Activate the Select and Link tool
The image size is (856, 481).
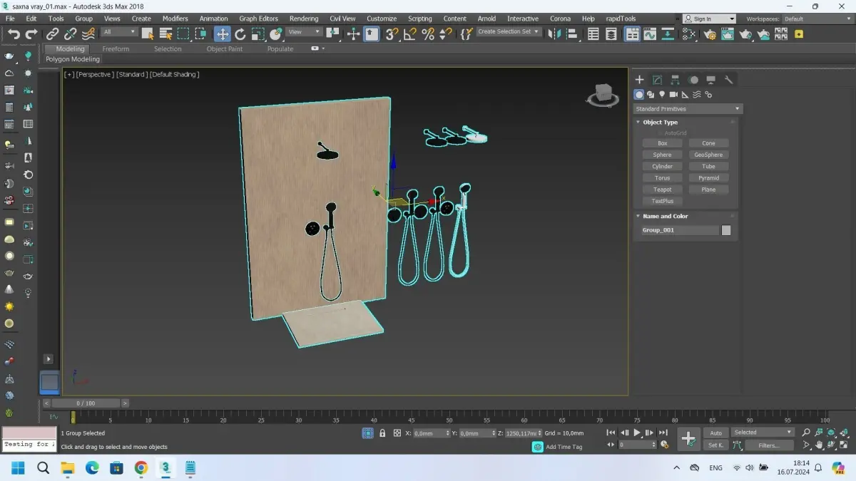(x=53, y=33)
